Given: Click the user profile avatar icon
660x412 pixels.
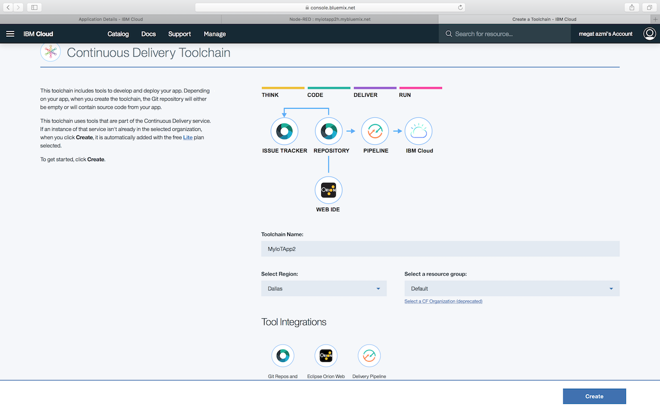Looking at the screenshot, I should coord(650,34).
